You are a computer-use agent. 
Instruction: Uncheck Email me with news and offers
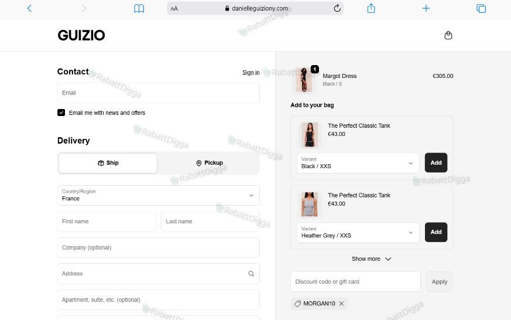click(x=61, y=113)
